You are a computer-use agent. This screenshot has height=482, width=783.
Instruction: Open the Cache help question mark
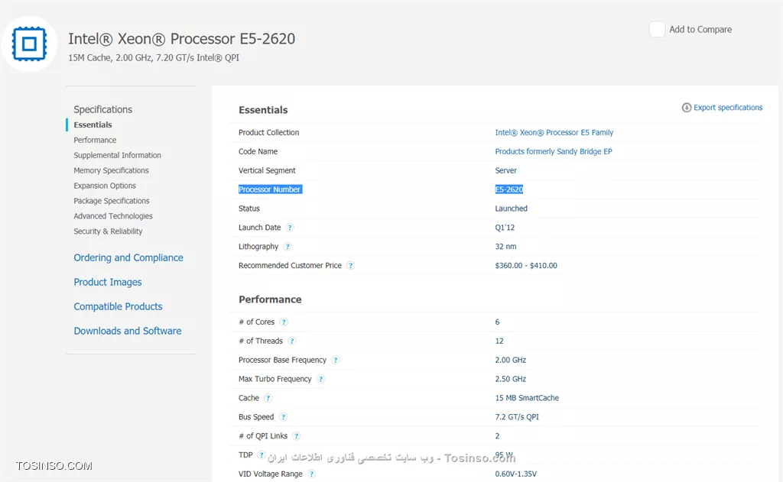tap(268, 398)
